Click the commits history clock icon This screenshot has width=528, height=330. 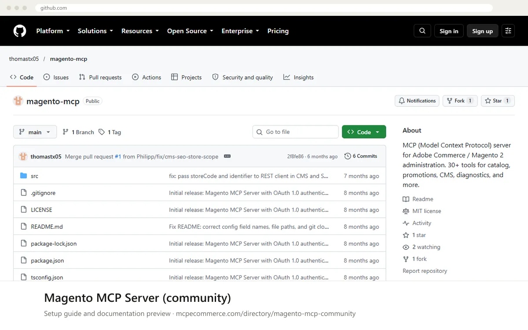pos(348,156)
